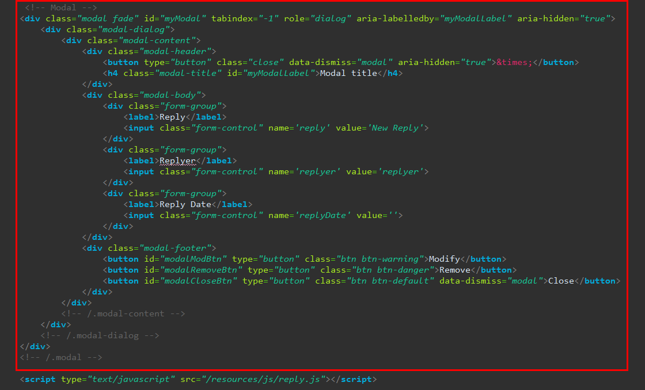The width and height of the screenshot is (645, 390).
Task: Click the 'Reply' label text
Action: (172, 117)
